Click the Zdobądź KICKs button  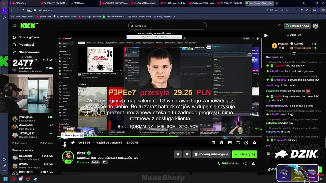(x=297, y=26)
